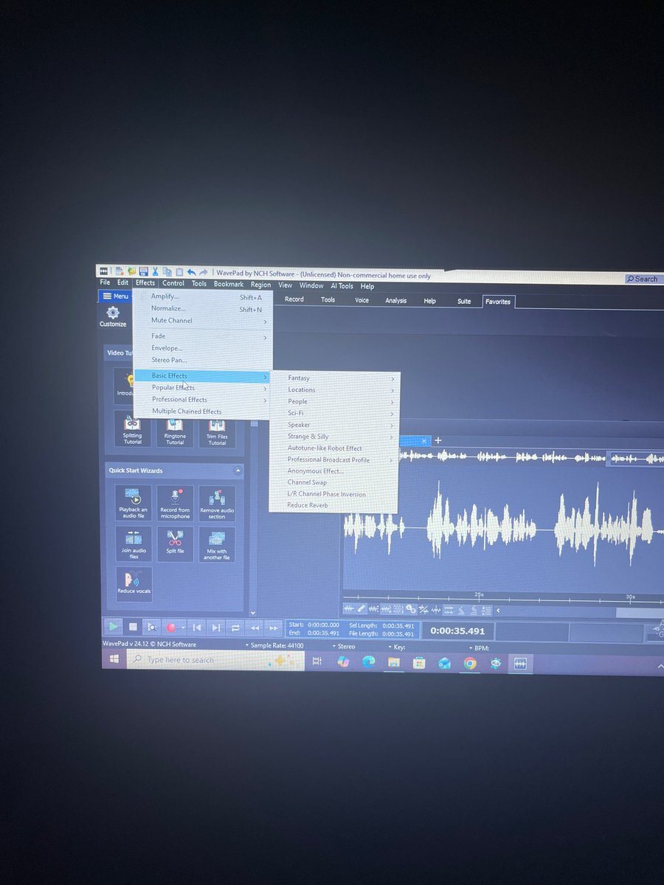This screenshot has width=664, height=885.
Task: Click the Windows Start button
Action: (x=114, y=659)
